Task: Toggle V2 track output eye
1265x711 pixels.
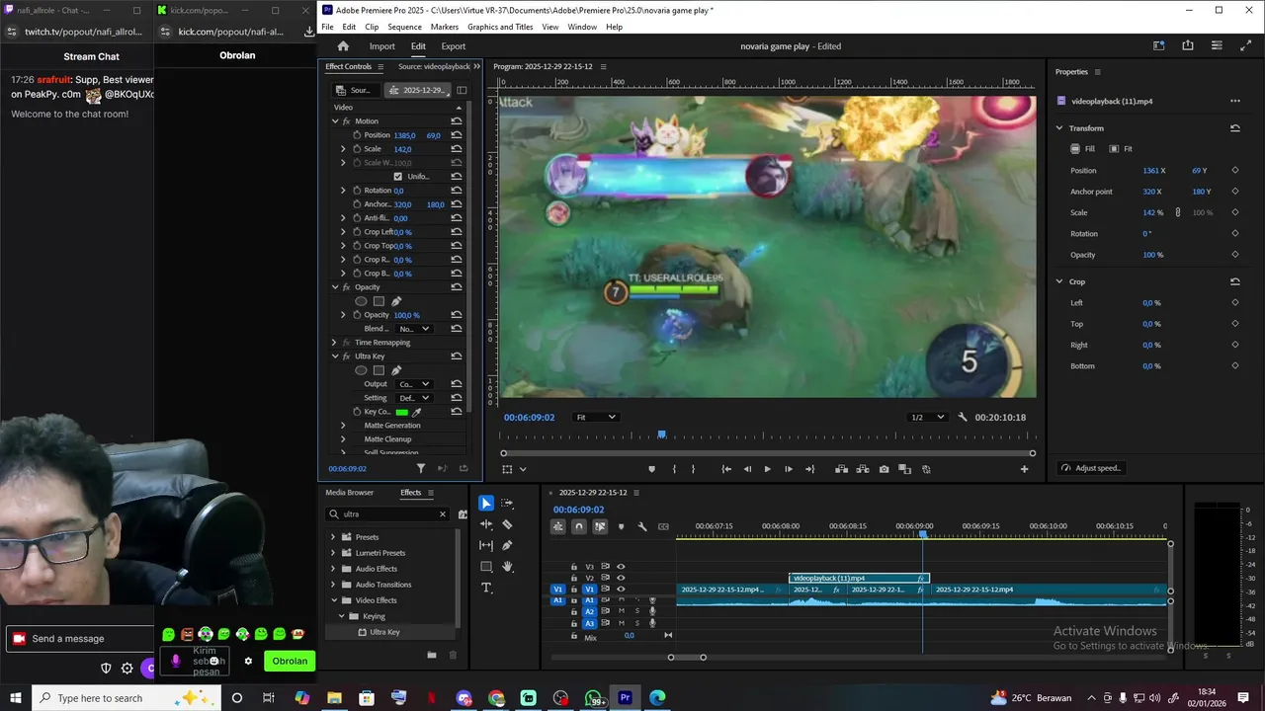Action: click(621, 578)
